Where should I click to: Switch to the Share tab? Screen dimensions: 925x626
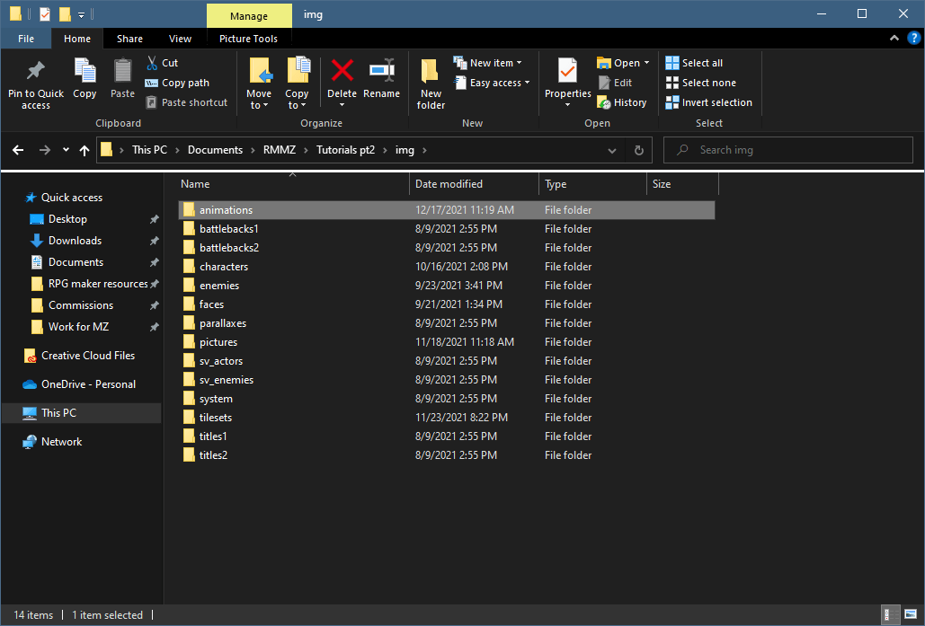coord(129,39)
